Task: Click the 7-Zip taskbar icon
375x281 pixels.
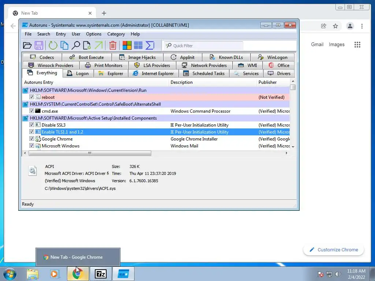Action: (x=101, y=274)
